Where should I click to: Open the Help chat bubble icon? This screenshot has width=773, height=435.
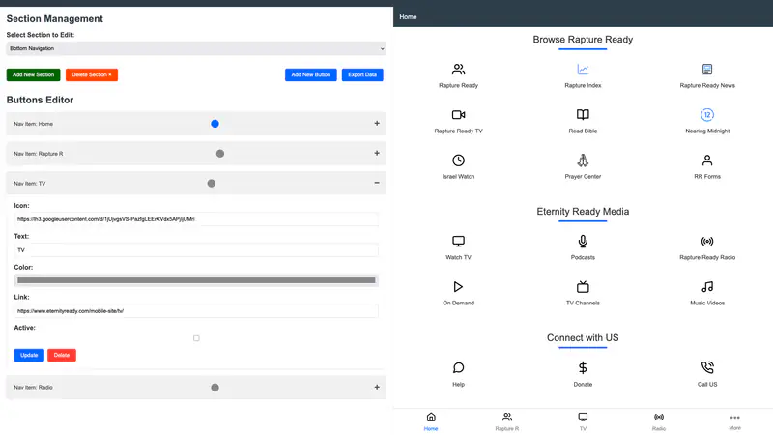point(458,368)
